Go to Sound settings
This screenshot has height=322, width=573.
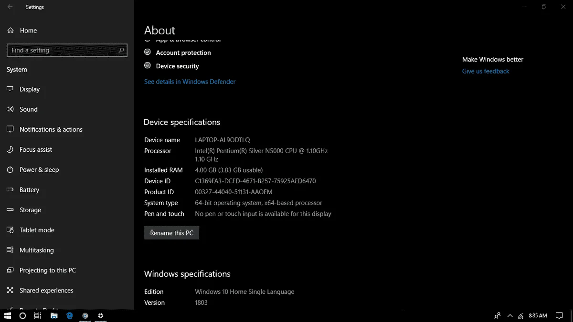point(29,109)
